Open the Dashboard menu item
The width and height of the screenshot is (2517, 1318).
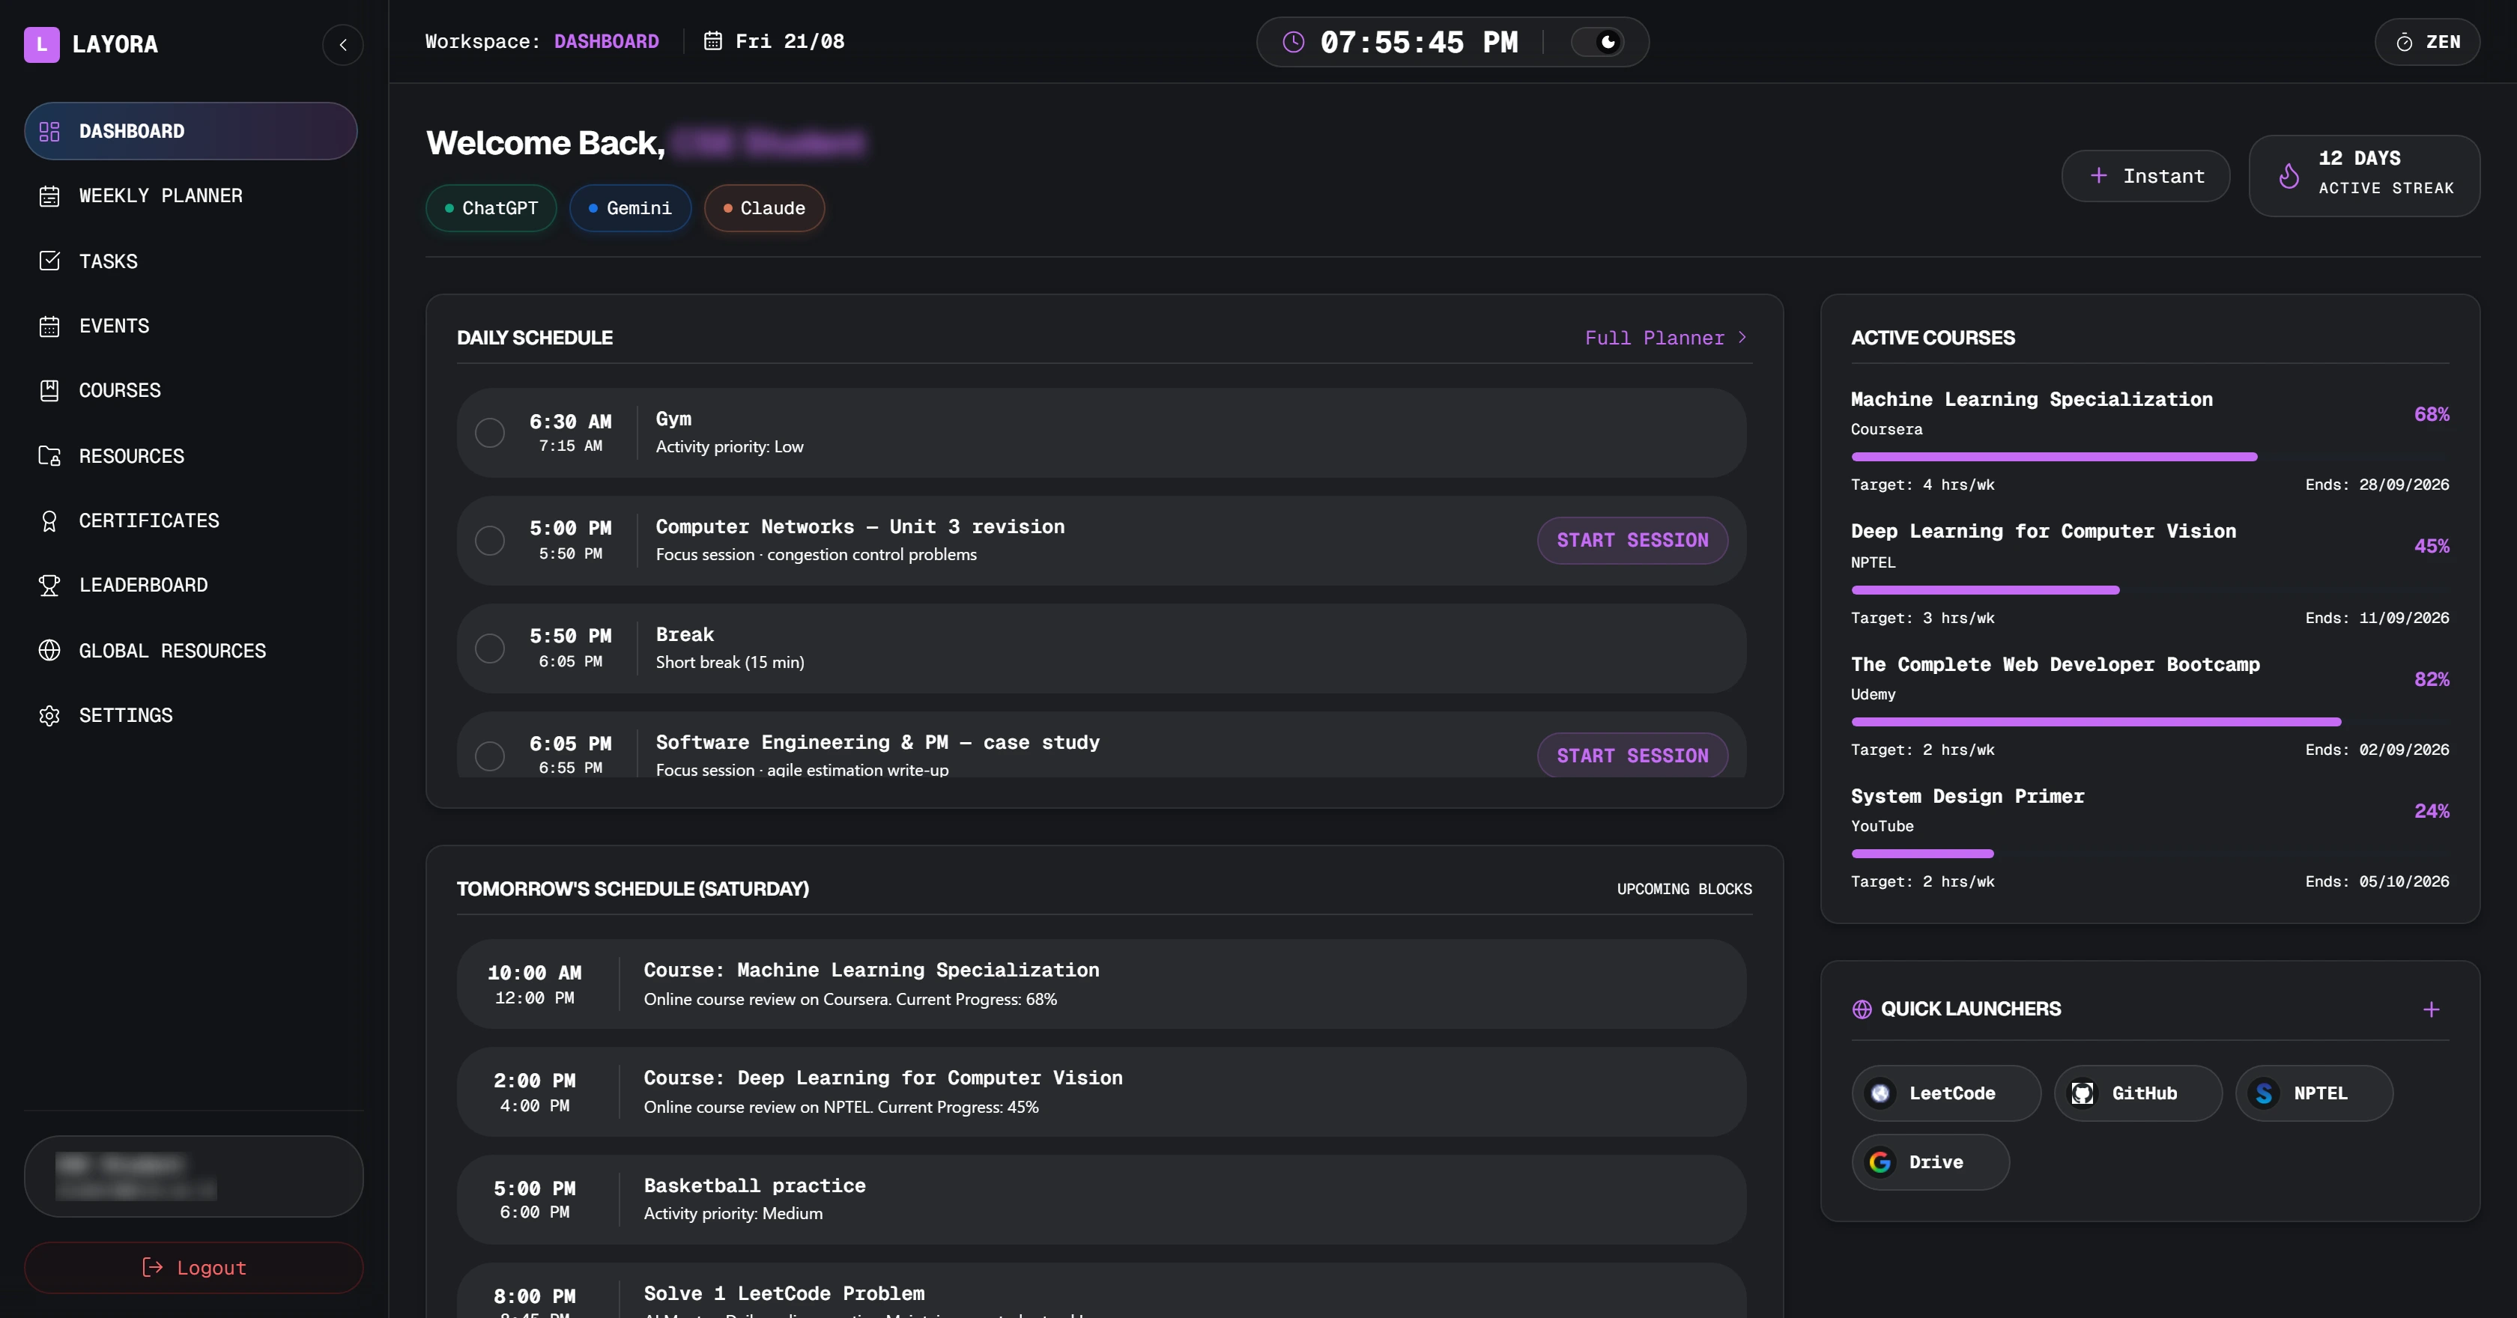tap(190, 131)
